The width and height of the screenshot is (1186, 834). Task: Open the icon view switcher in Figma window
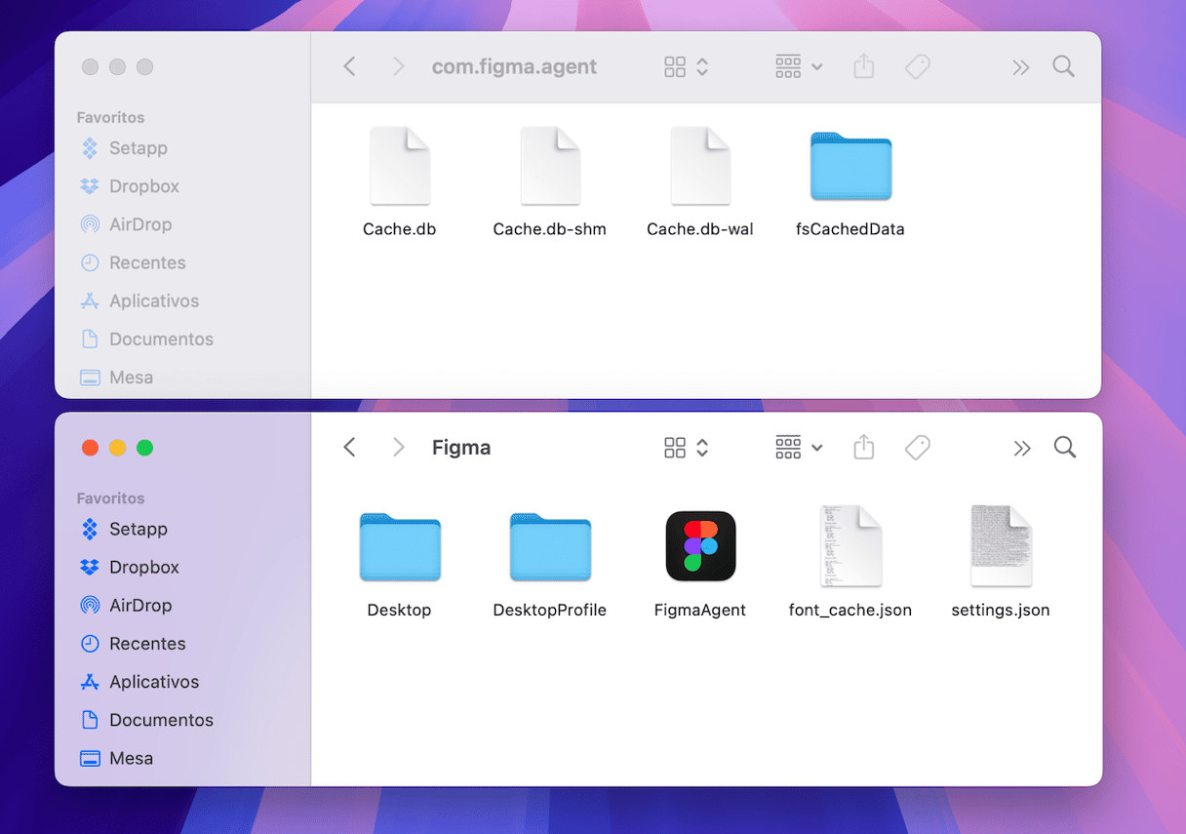coord(686,448)
